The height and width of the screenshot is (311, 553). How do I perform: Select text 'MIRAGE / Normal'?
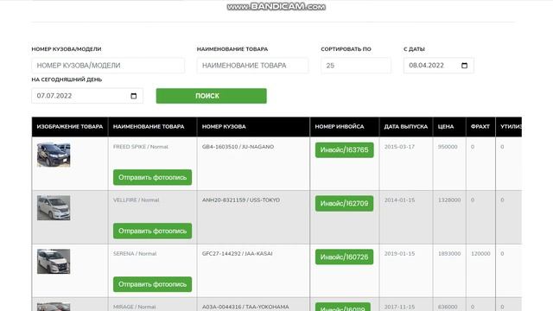[135, 307]
